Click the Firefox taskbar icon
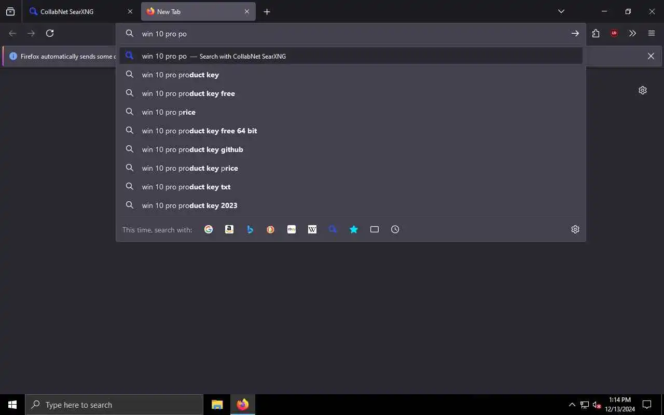Viewport: 664px width, 415px height. [x=243, y=405]
